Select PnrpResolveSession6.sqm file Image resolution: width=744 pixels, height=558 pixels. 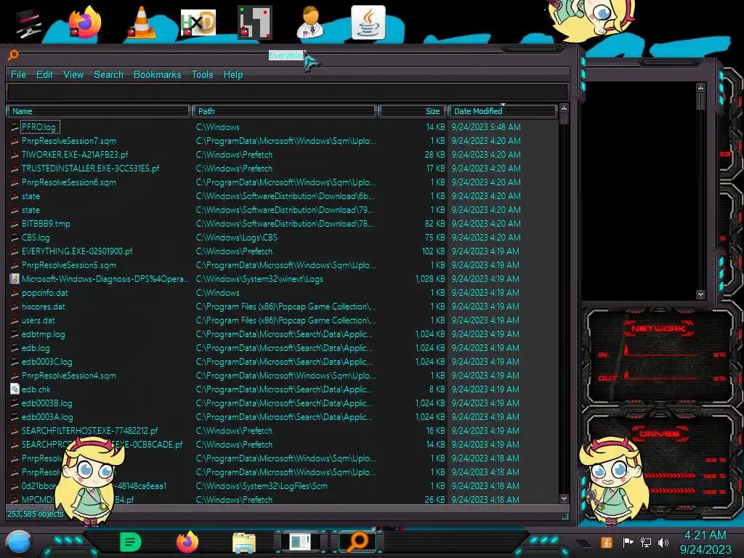pyautogui.click(x=69, y=182)
